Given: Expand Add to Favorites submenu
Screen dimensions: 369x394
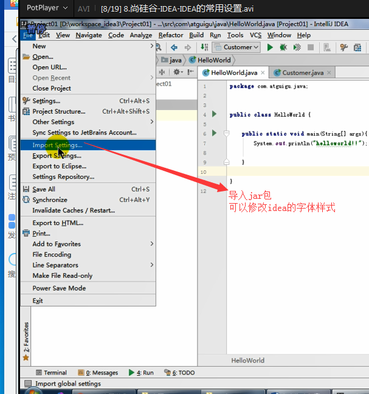Looking at the screenshot, I should tap(88, 244).
